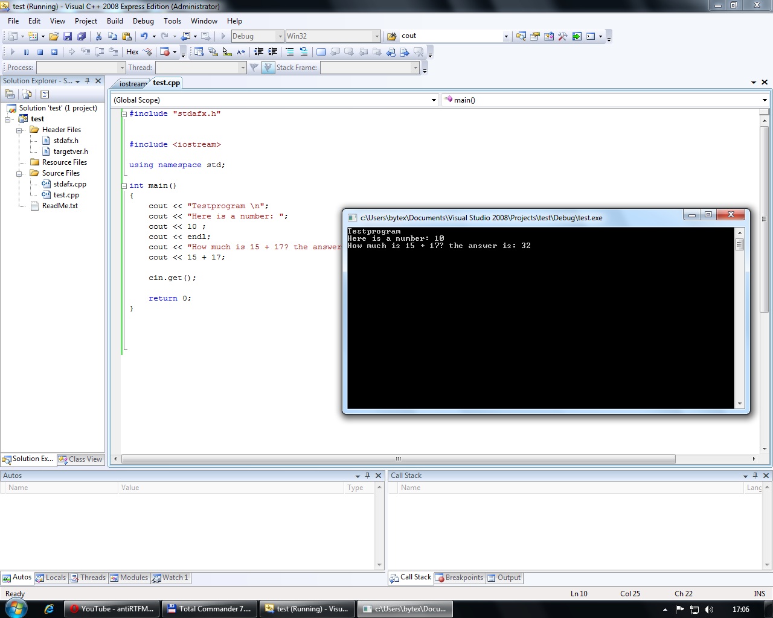The image size is (773, 618).
Task: Switch to the Locals tab
Action: (x=51, y=578)
